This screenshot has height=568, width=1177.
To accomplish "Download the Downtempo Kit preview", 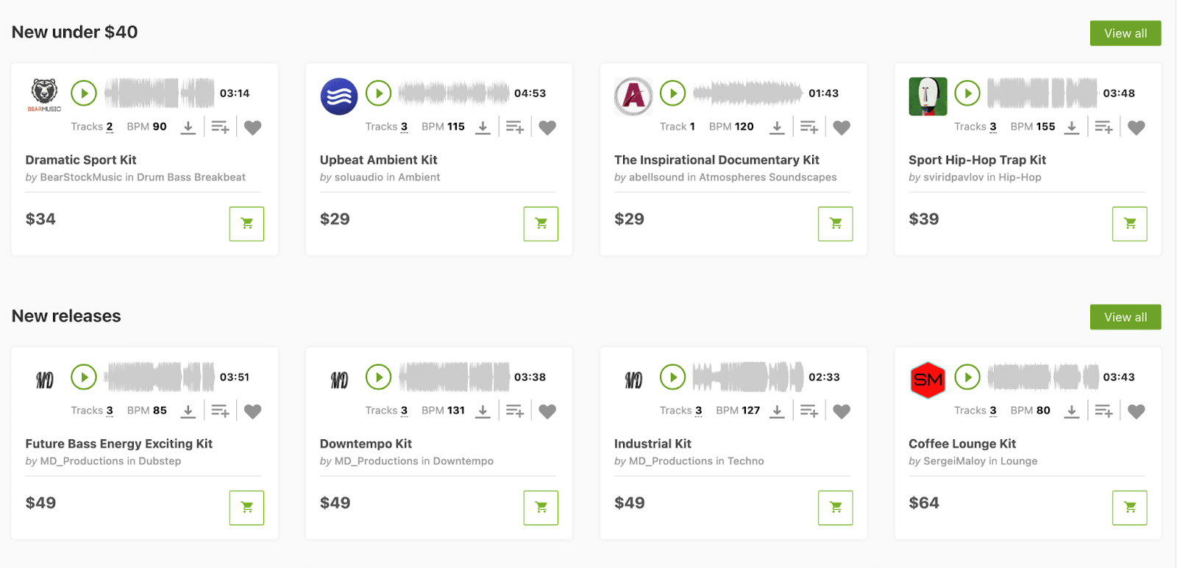I will 483,411.
